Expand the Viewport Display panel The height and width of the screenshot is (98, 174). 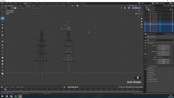pos(153,79)
